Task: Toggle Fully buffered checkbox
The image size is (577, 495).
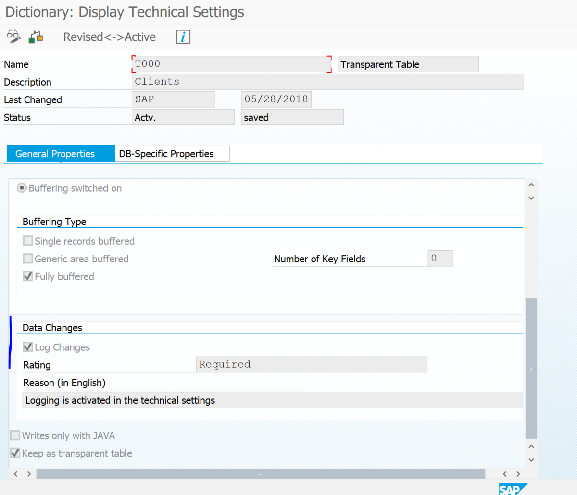Action: [28, 276]
